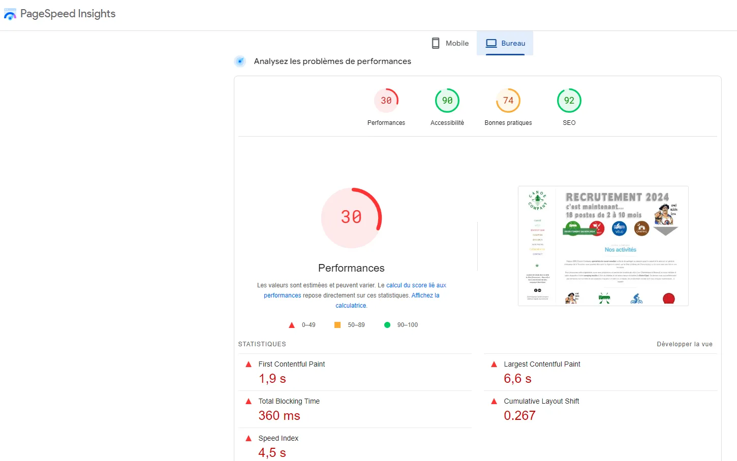Click the website screenshot thumbnail

click(x=603, y=246)
